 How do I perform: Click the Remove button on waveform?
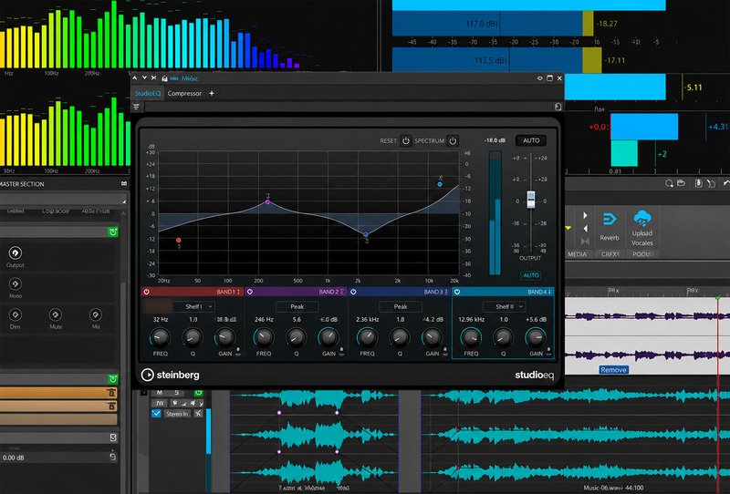[613, 370]
